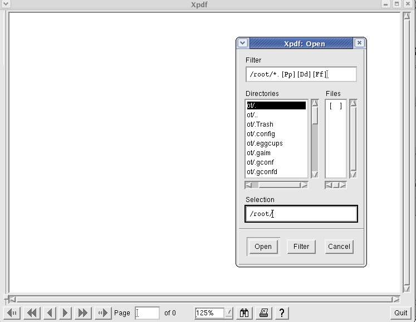Click the Selection text field

(301, 214)
